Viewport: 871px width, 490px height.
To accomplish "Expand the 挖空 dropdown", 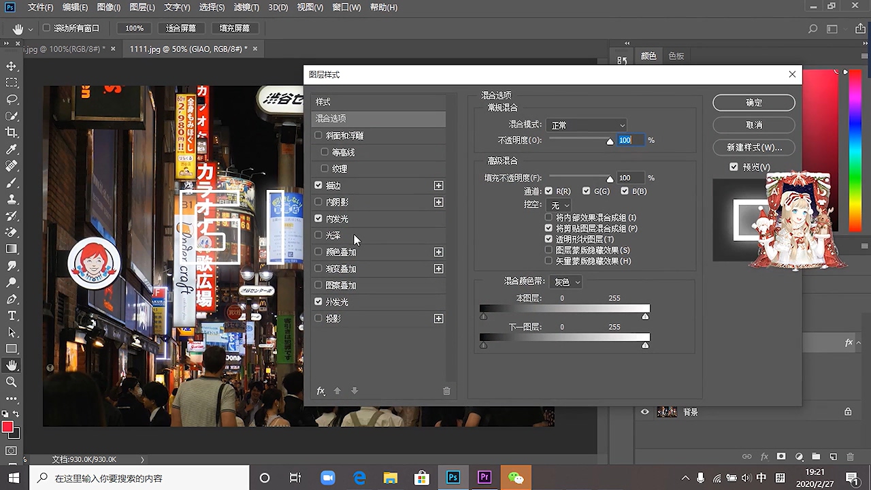I will [x=559, y=205].
